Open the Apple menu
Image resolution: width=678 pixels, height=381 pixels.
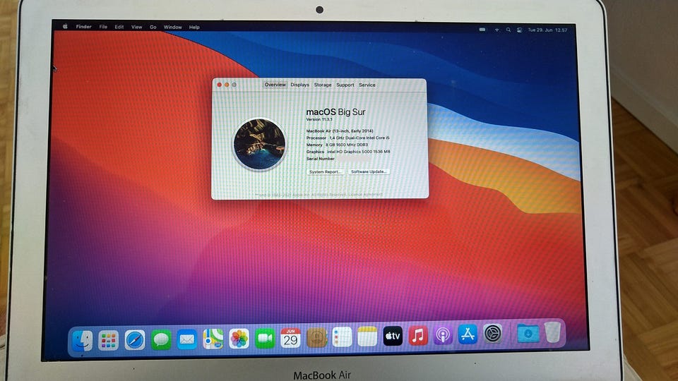pyautogui.click(x=65, y=26)
